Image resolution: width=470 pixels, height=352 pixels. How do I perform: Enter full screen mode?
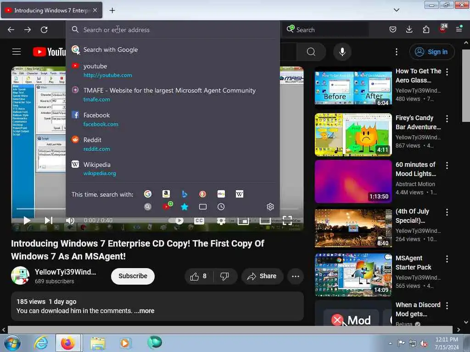point(287,220)
